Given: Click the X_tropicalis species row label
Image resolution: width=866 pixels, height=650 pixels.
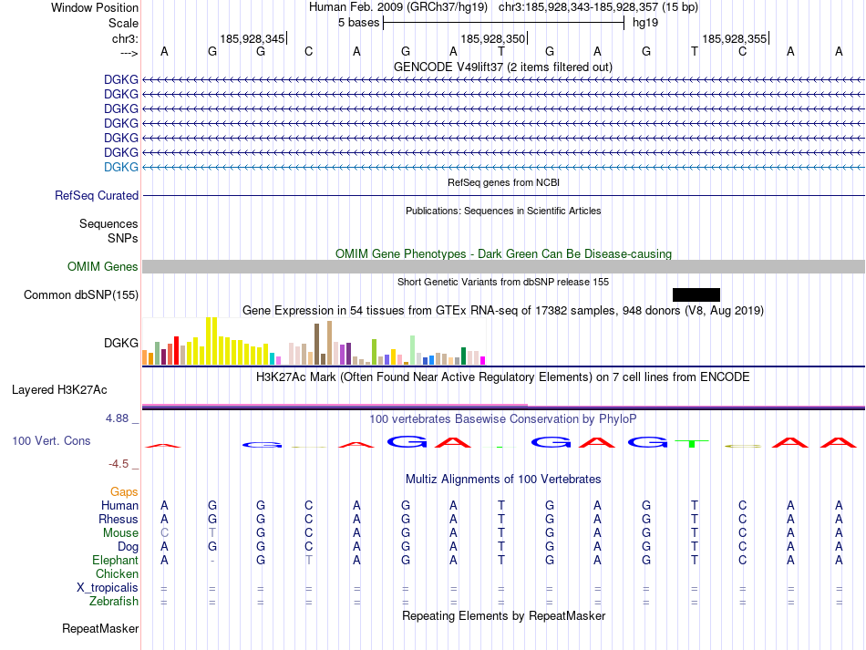Looking at the screenshot, I should (x=108, y=588).
